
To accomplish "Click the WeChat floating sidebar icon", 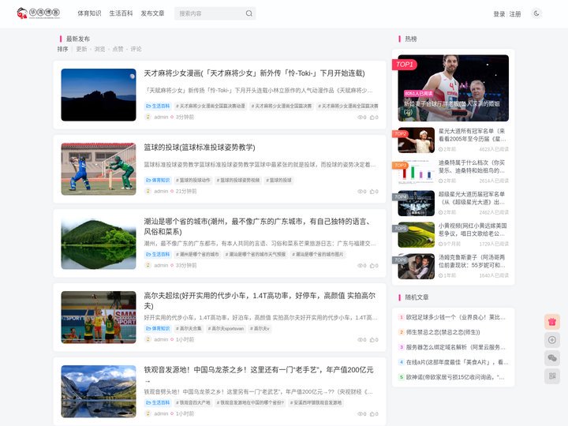I will coord(552,358).
